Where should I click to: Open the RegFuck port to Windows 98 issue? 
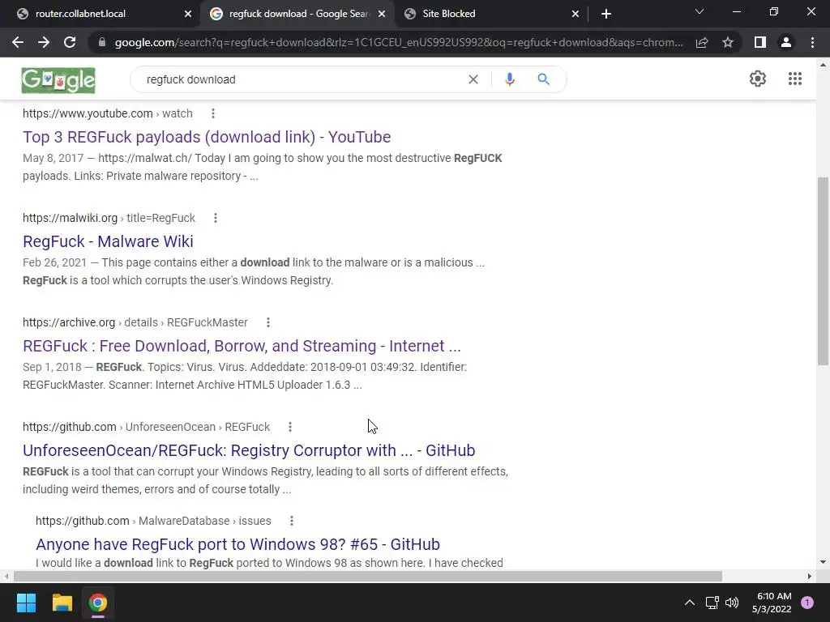tap(237, 544)
